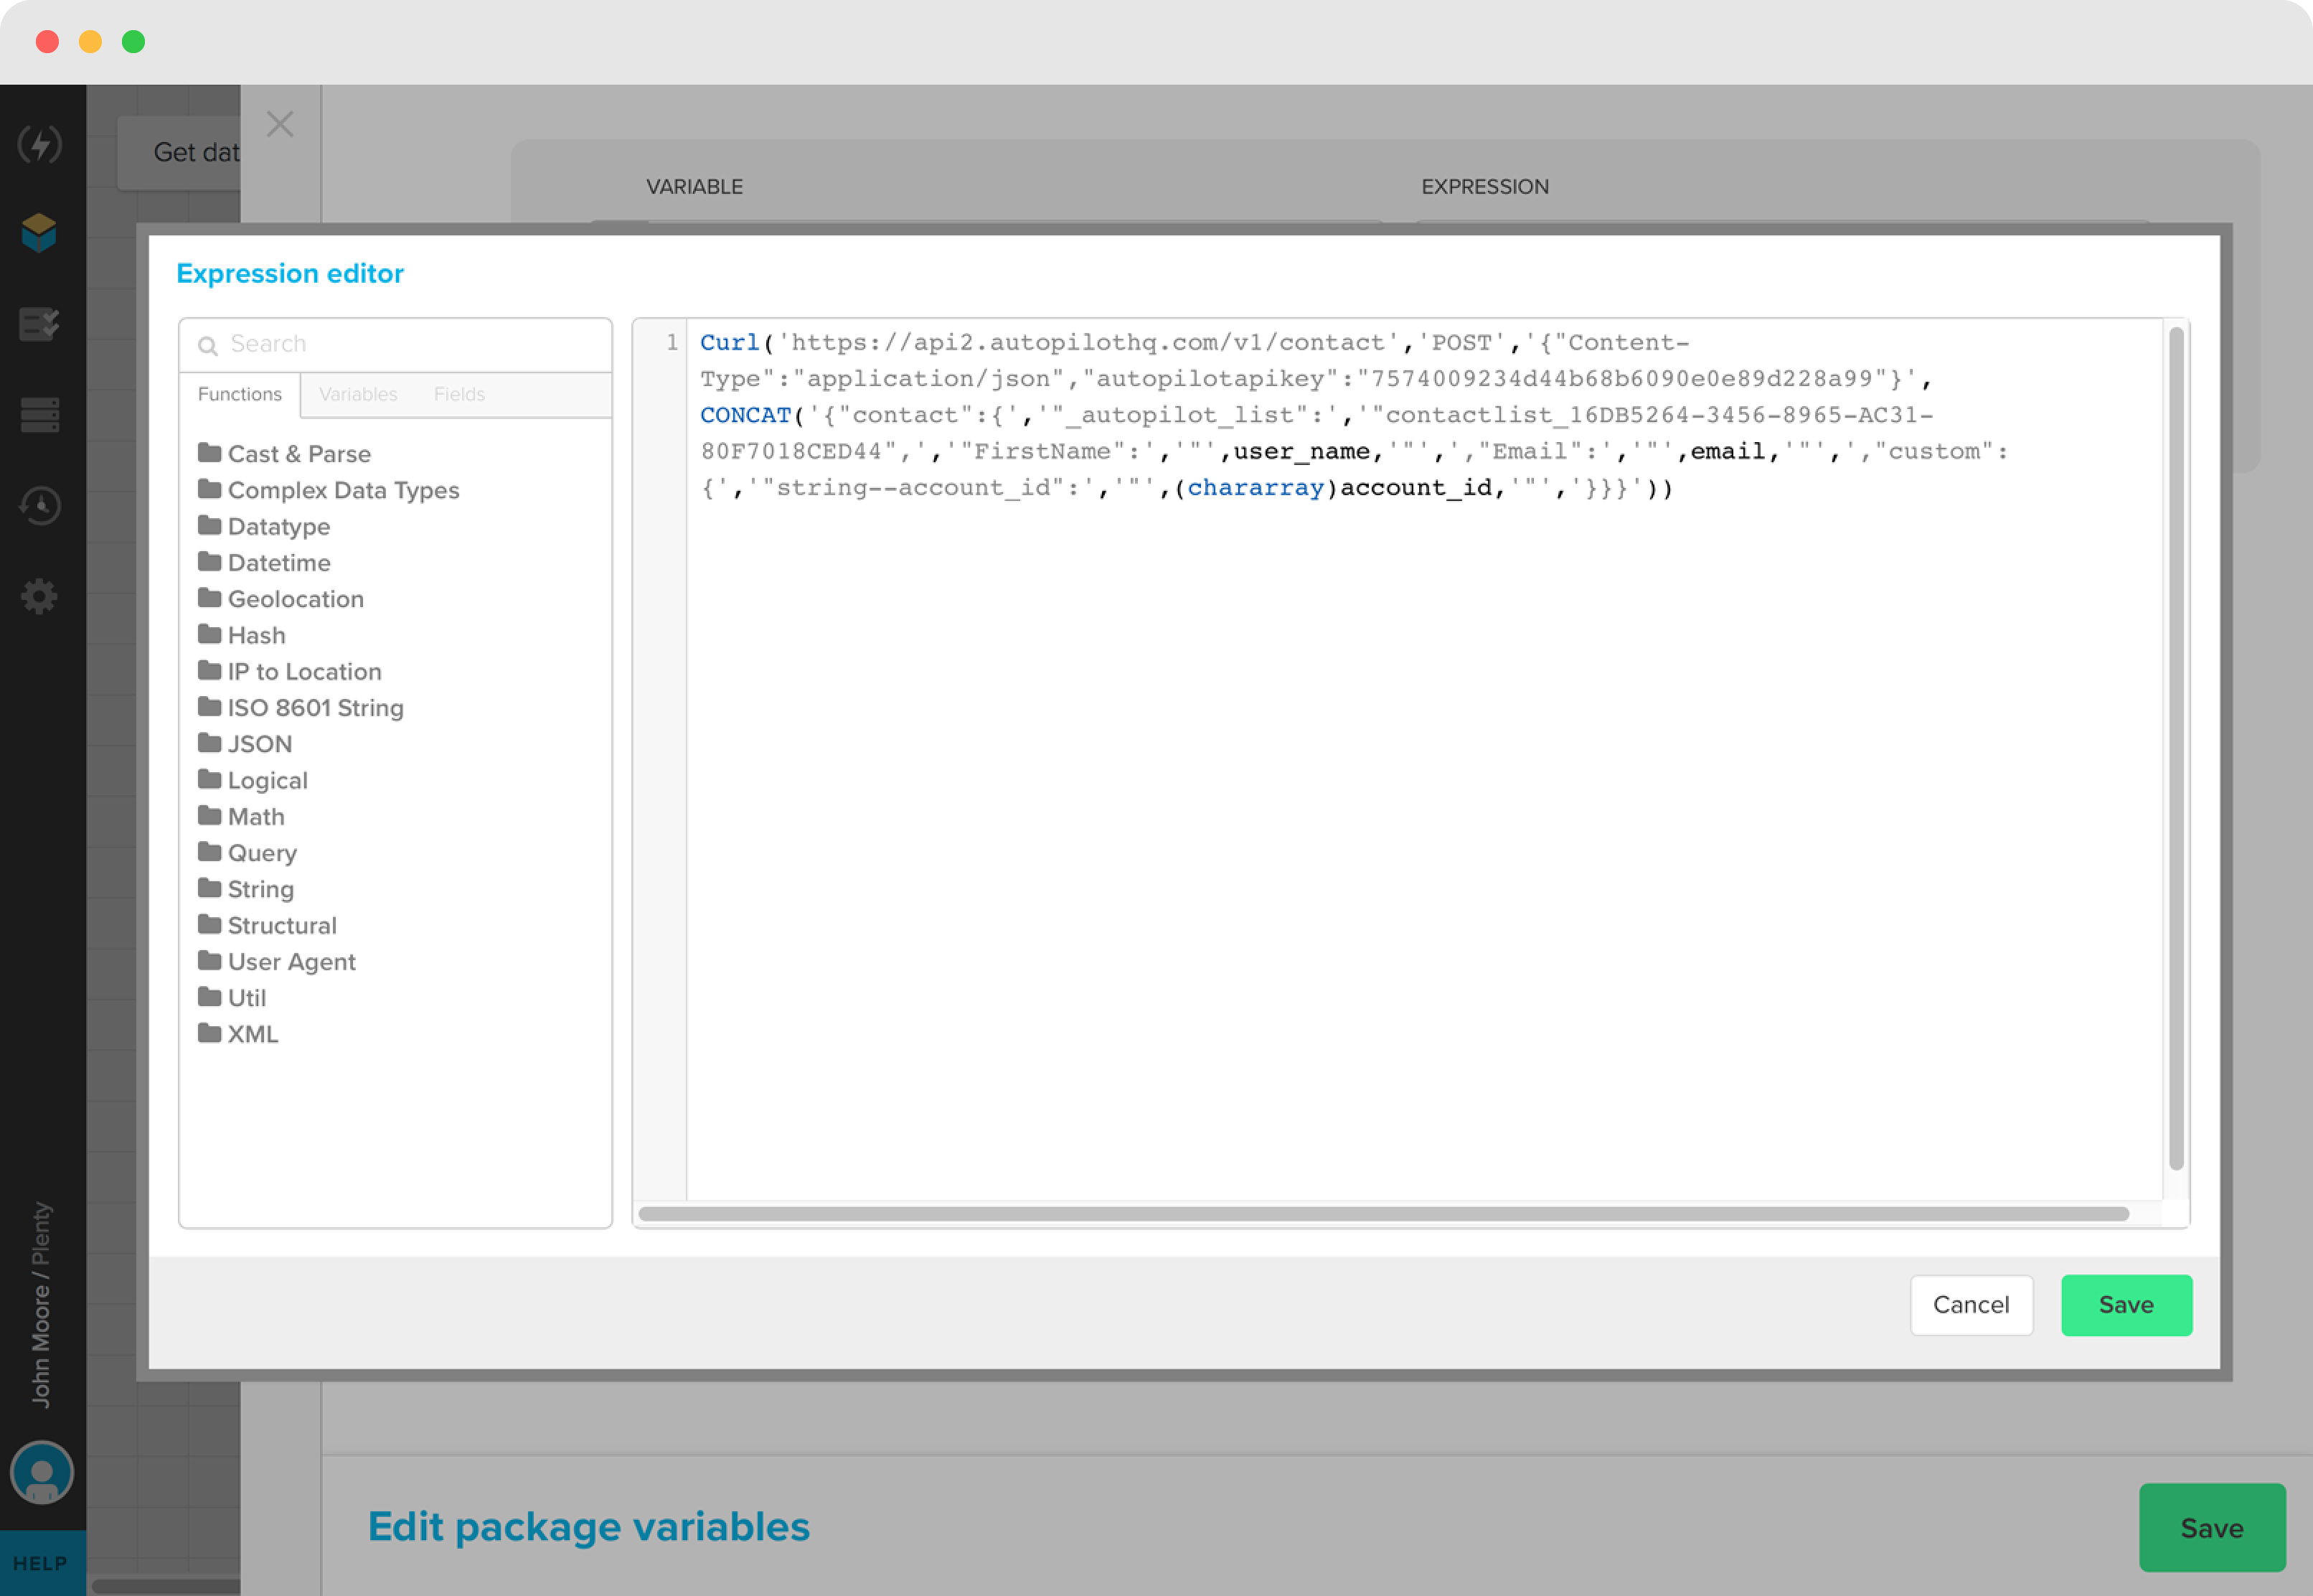The width and height of the screenshot is (2313, 1596).
Task: Open the packages cube icon in sidebar
Action: [39, 233]
